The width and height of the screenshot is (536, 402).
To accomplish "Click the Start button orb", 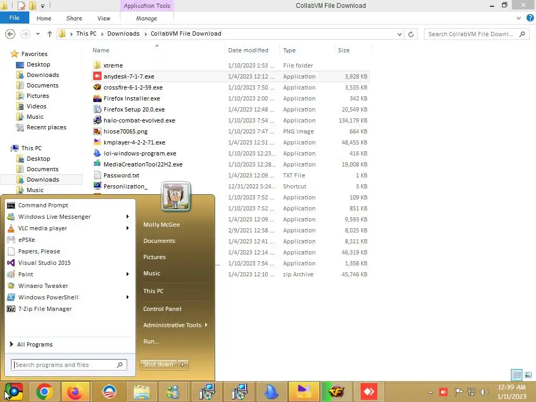I will 14,392.
